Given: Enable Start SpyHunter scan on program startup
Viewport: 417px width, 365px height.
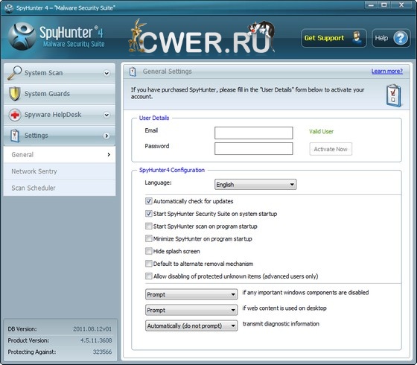Looking at the screenshot, I should [x=149, y=226].
